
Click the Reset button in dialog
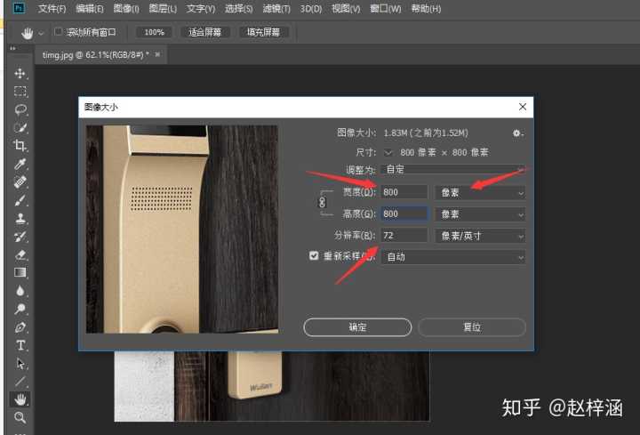(471, 327)
